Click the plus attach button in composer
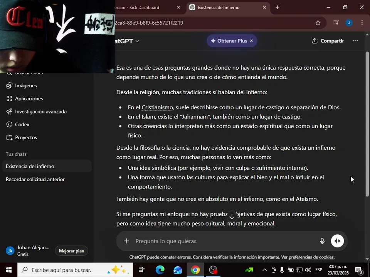Viewport: 370px width, 277px height. coord(126,241)
